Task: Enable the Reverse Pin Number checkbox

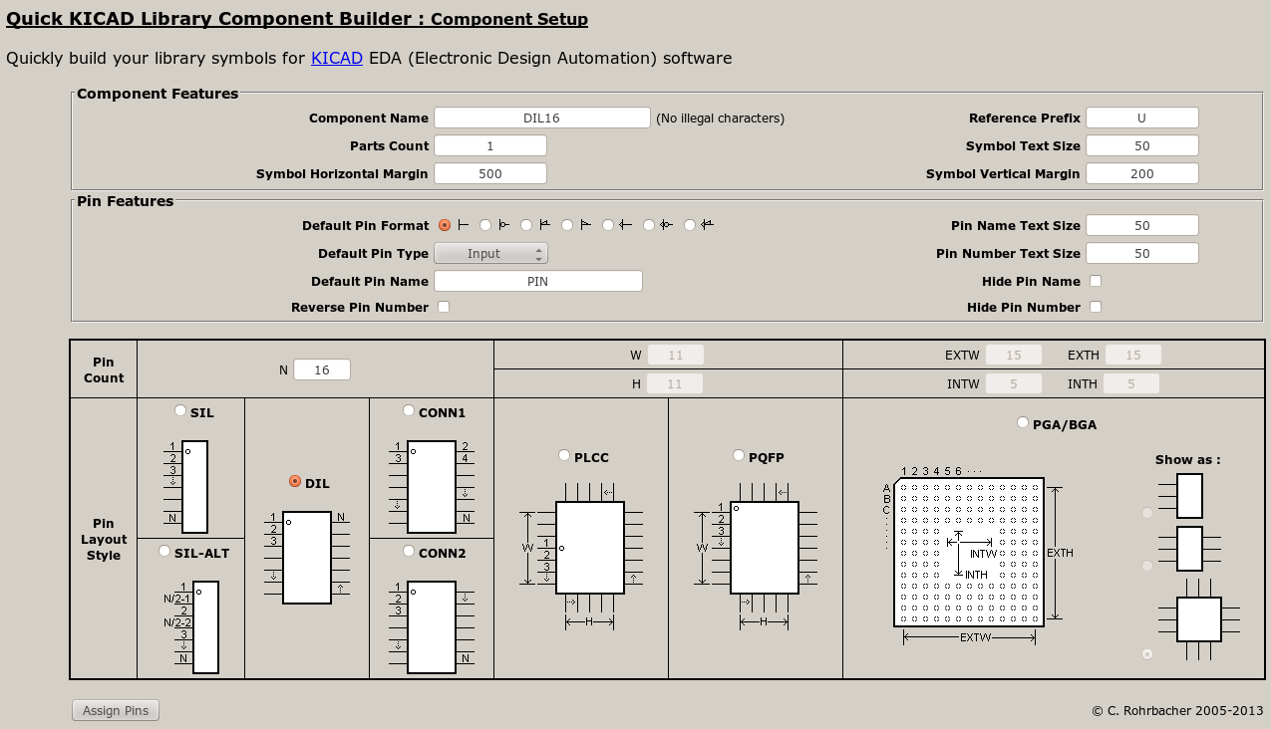Action: [x=444, y=307]
